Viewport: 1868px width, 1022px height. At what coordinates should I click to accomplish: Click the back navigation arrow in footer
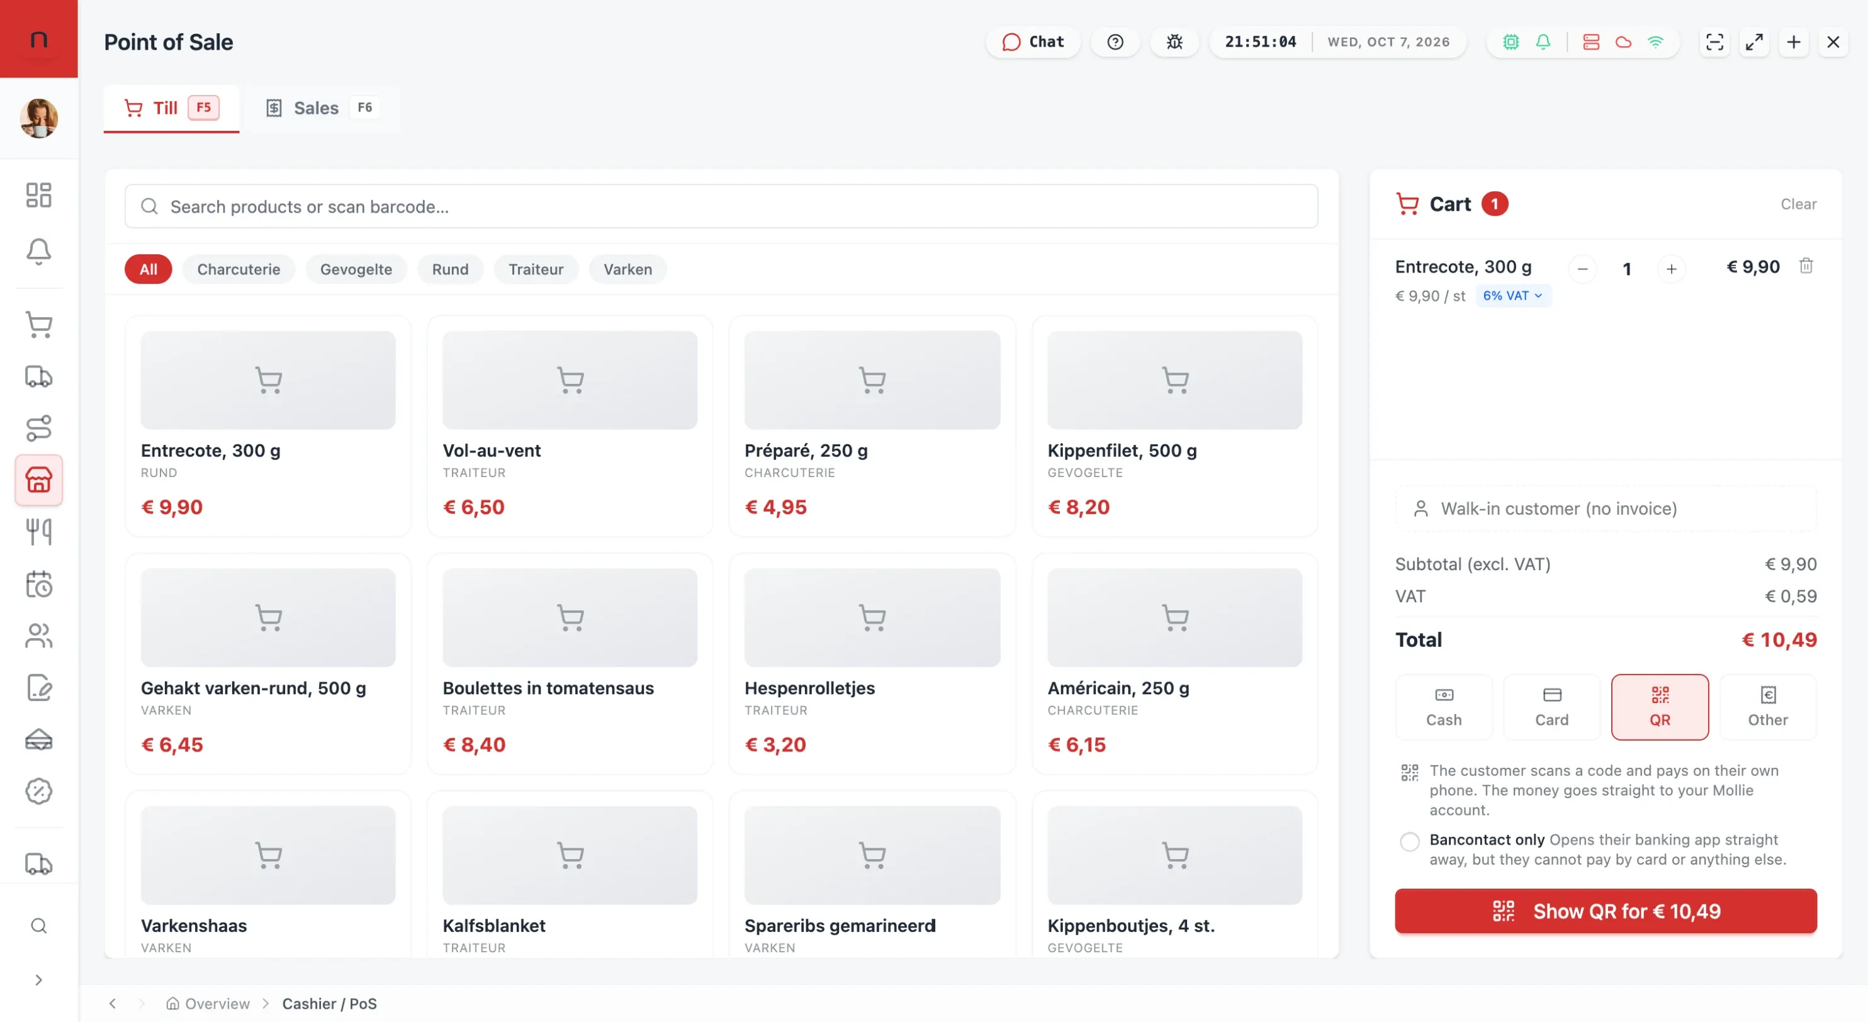tap(113, 1003)
